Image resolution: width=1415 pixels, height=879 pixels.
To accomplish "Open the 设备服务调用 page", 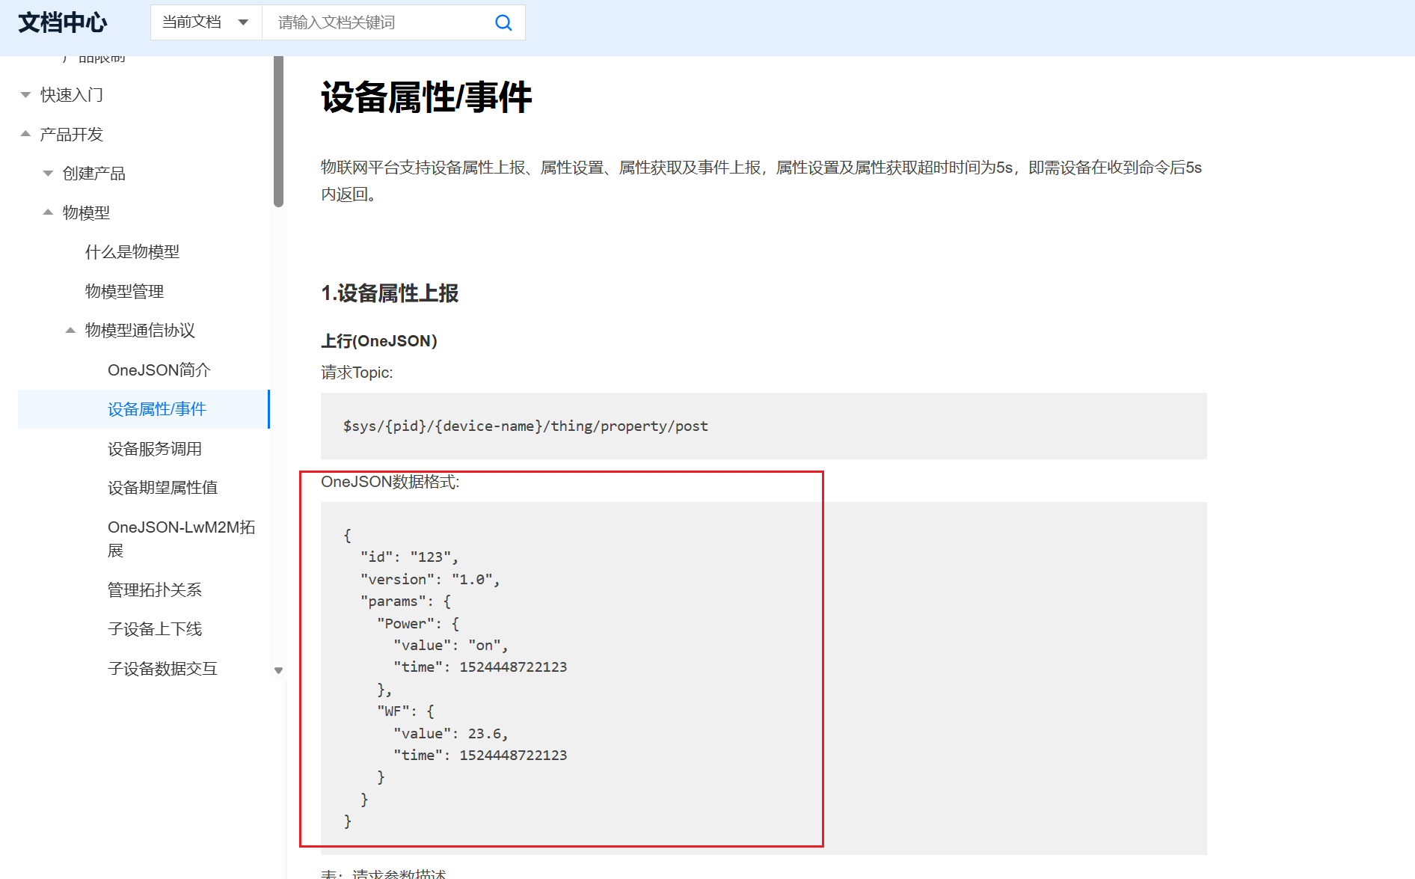I will (155, 449).
